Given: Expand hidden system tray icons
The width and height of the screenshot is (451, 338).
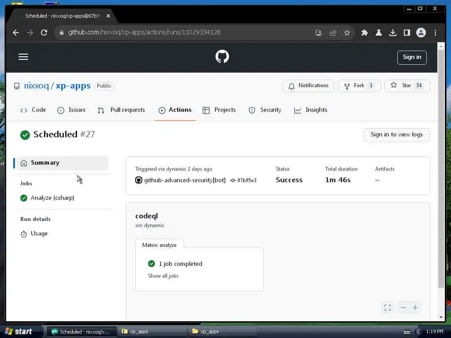Looking at the screenshot, I should (418, 332).
